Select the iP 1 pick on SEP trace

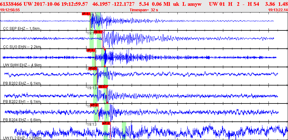(x=86, y=14)
